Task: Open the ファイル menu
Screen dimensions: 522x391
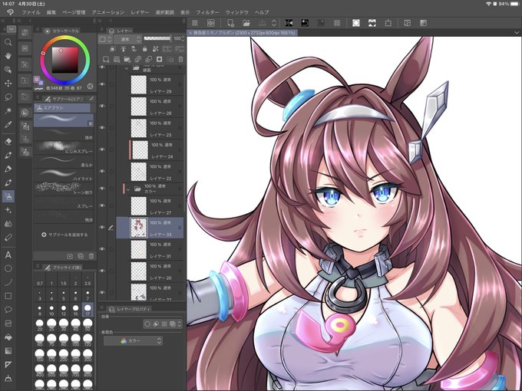Action: click(x=31, y=12)
